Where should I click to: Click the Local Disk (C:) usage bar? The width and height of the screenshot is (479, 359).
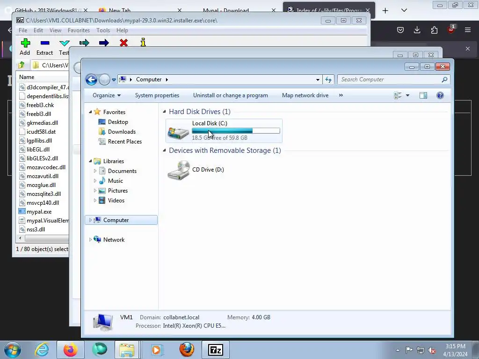click(236, 131)
